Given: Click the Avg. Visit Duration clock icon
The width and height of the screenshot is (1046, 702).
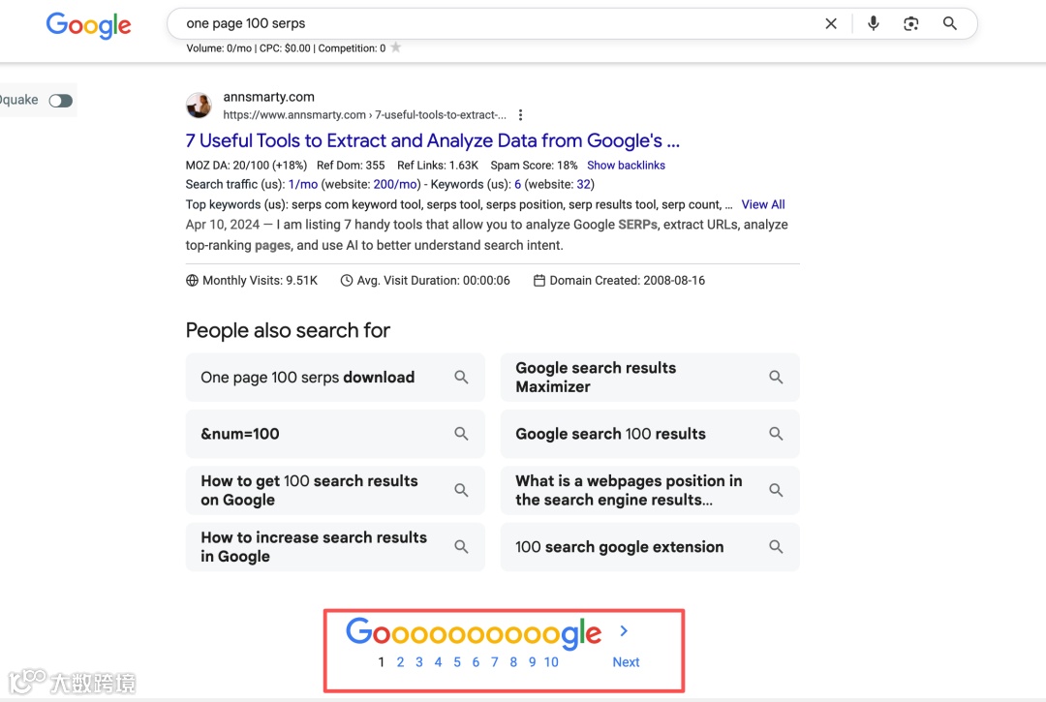Looking at the screenshot, I should pos(346,281).
